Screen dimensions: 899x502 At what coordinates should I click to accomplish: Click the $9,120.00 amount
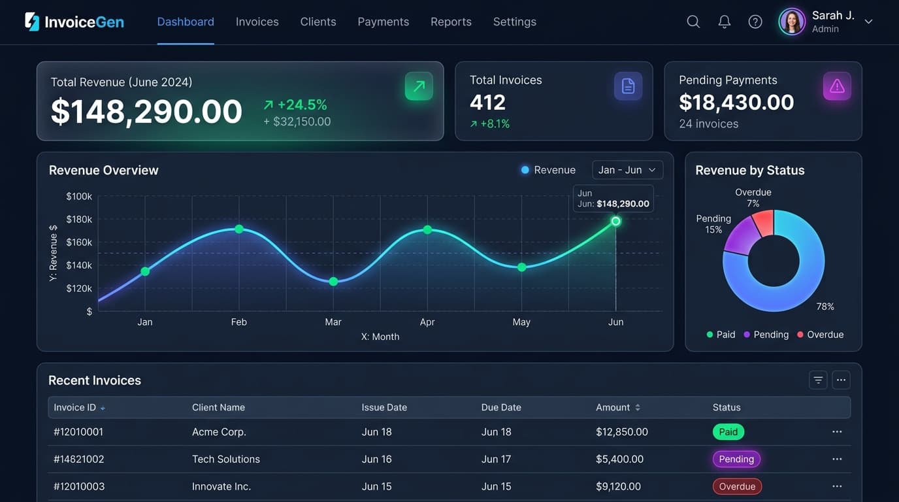coord(618,486)
